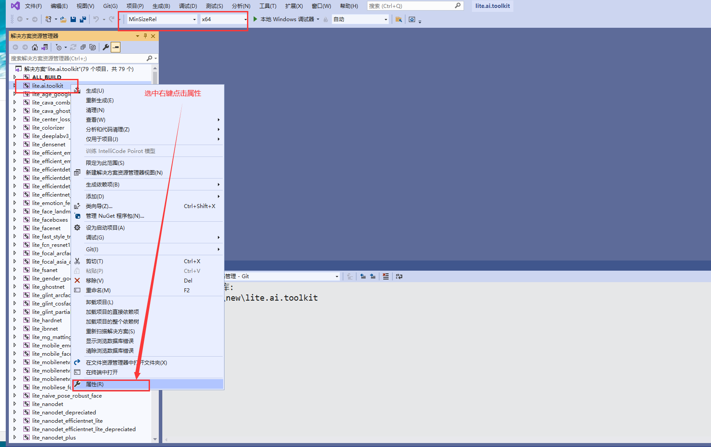
Task: Open the 生成(B) menu in menu bar
Action: point(161,6)
